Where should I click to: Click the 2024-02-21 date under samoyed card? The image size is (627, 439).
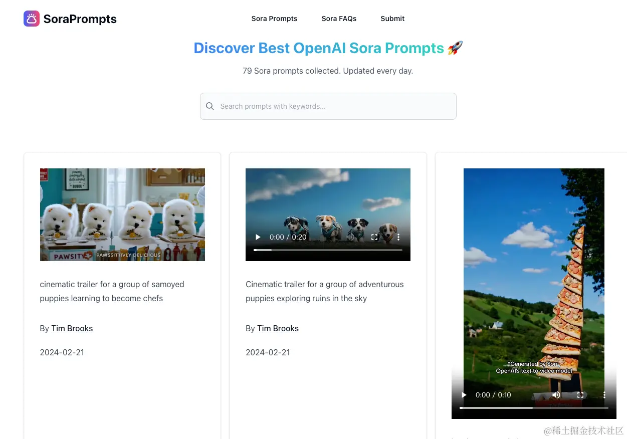(62, 352)
